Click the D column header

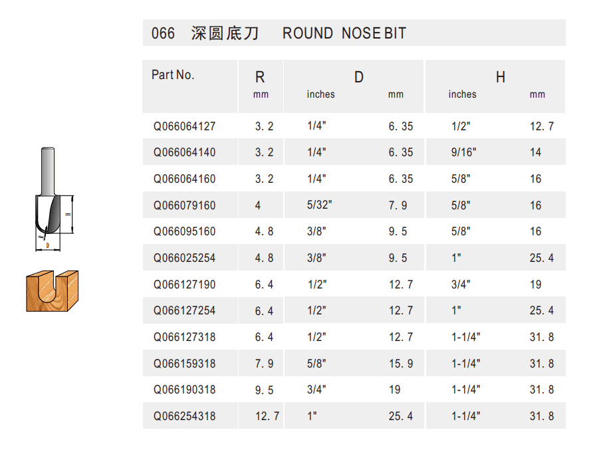pos(358,78)
